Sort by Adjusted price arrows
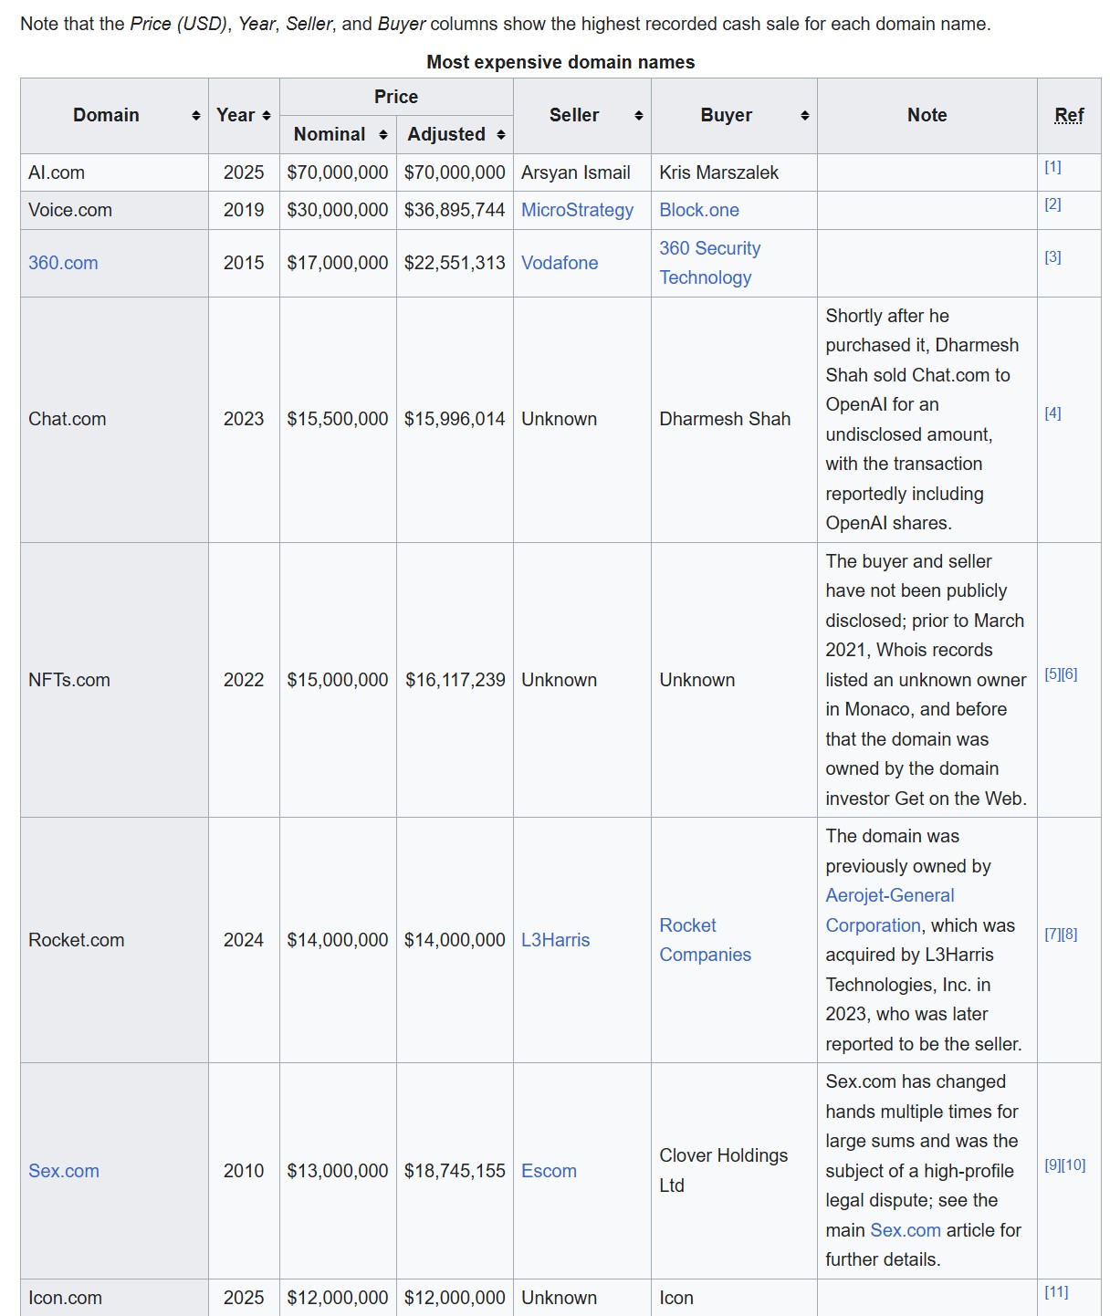This screenshot has width=1110, height=1316. pyautogui.click(x=500, y=135)
